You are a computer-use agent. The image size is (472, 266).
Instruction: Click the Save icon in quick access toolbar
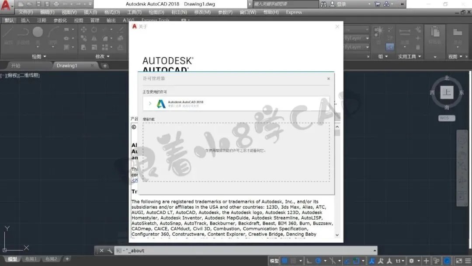38,4
